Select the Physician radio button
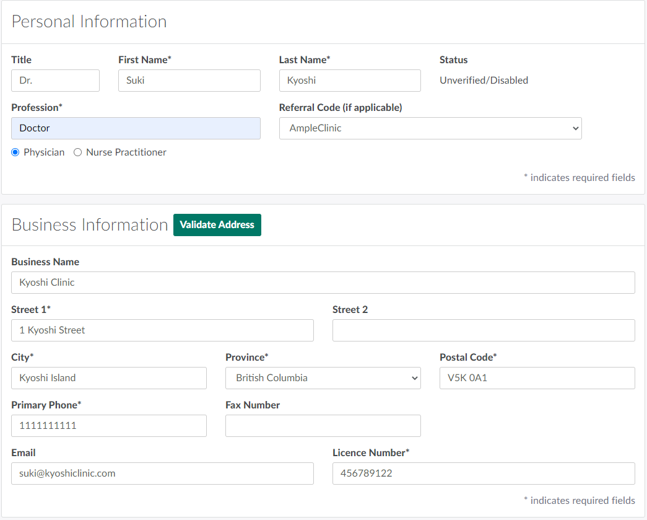This screenshot has height=520, width=647. (15, 152)
